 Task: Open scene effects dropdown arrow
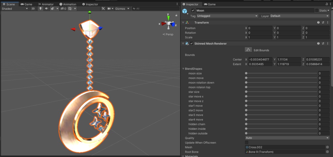[x=57, y=8]
